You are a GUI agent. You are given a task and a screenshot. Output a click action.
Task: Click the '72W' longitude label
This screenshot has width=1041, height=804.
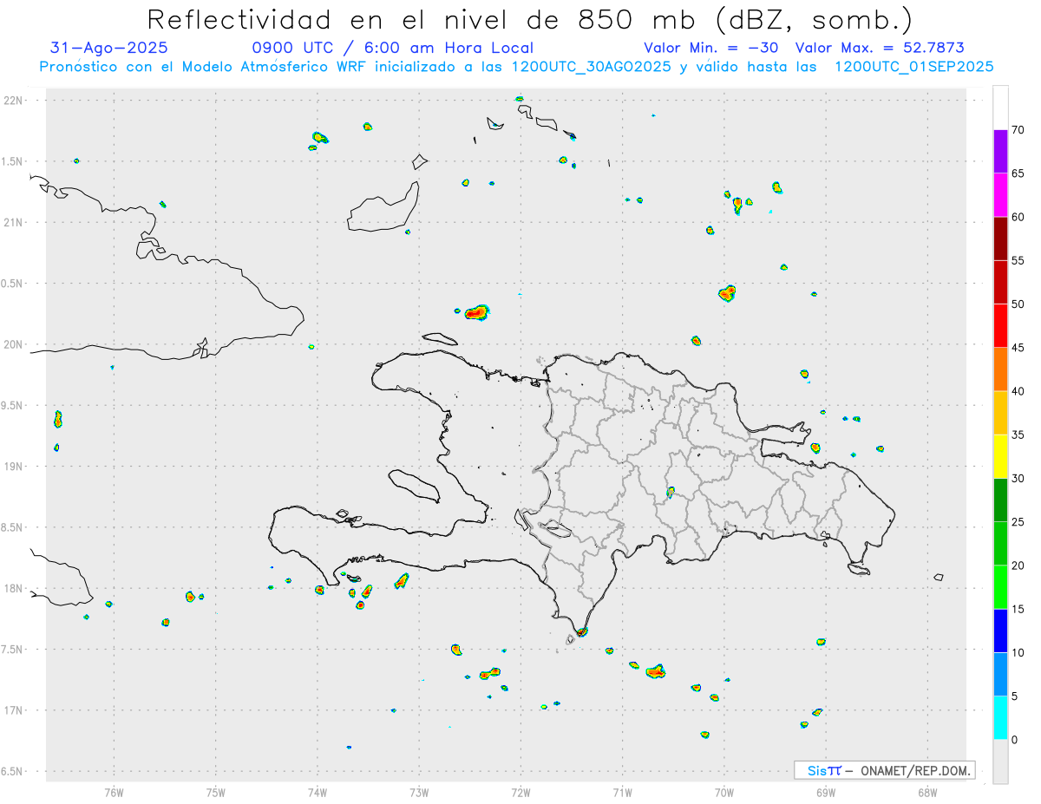(x=520, y=793)
